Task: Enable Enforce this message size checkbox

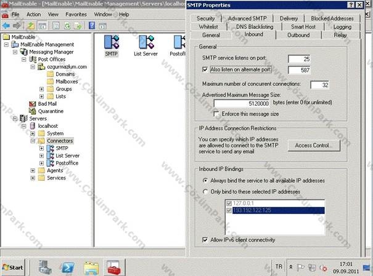Action: tap(216, 114)
